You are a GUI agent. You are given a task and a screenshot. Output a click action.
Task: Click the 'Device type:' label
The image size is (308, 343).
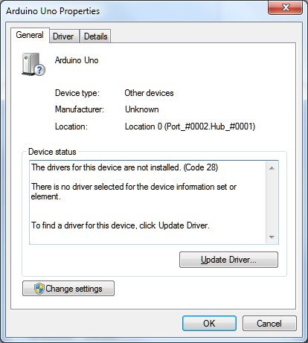77,93
